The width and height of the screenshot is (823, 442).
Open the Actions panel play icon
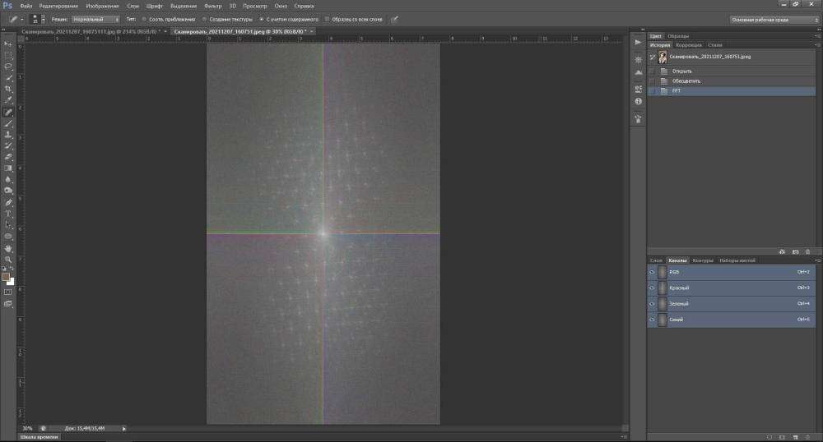tap(639, 43)
